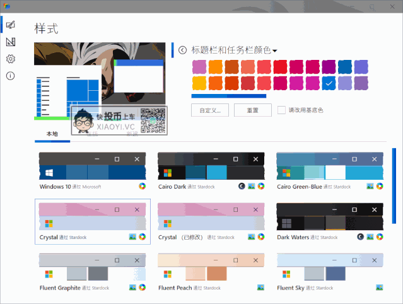Enable the 请改用基底色 checkbox
The width and height of the screenshot is (403, 304).
[x=281, y=110]
